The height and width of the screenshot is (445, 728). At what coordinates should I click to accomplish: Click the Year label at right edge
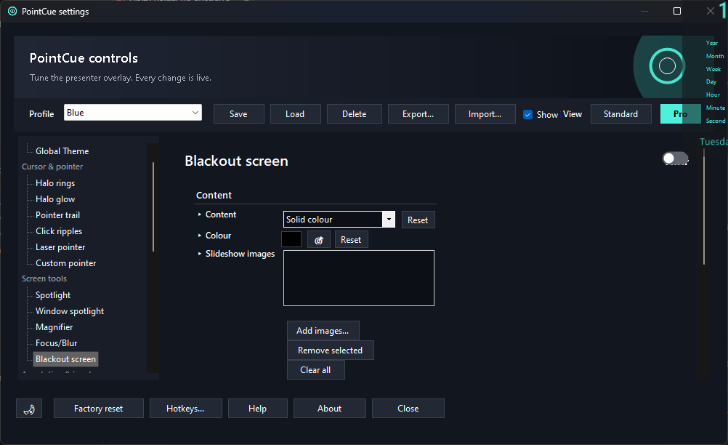[x=712, y=43]
